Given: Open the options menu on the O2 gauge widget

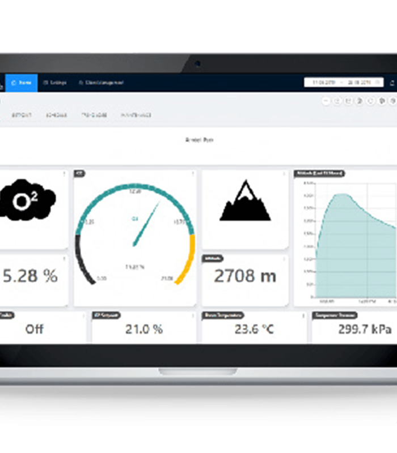Looking at the screenshot, I should pos(193,174).
